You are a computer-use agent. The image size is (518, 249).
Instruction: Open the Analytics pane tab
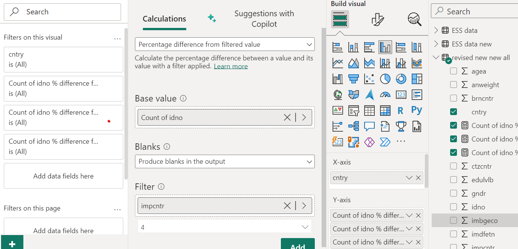(x=415, y=19)
